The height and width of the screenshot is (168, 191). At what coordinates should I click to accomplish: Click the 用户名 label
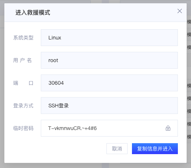(23, 60)
